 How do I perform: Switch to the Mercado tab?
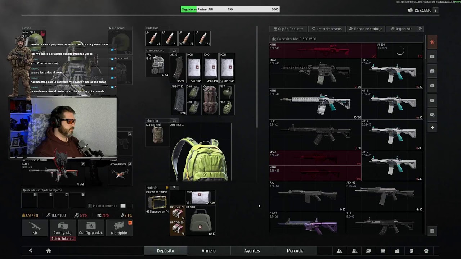(295, 251)
